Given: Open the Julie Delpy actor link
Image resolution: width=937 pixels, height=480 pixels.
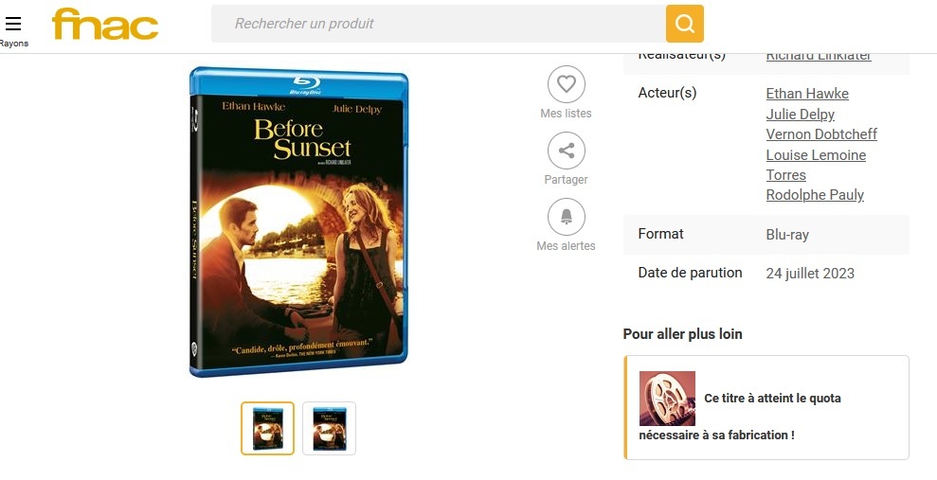Looking at the screenshot, I should [x=801, y=114].
